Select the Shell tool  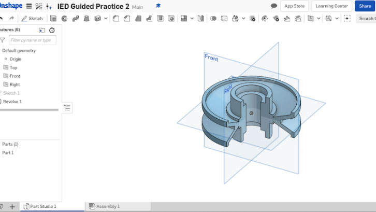point(160,19)
